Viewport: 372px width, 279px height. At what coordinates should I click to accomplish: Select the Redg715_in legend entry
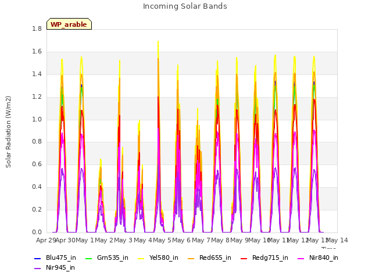[x=264, y=257]
